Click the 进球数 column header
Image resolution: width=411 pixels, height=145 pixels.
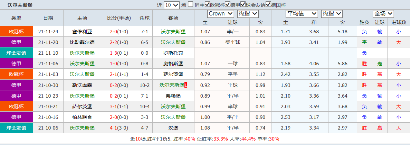point(399,22)
